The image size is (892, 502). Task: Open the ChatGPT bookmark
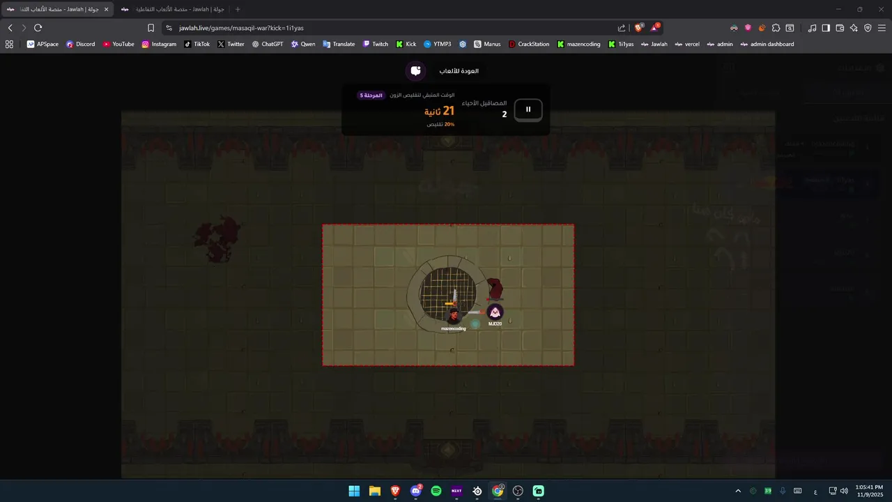tap(268, 44)
